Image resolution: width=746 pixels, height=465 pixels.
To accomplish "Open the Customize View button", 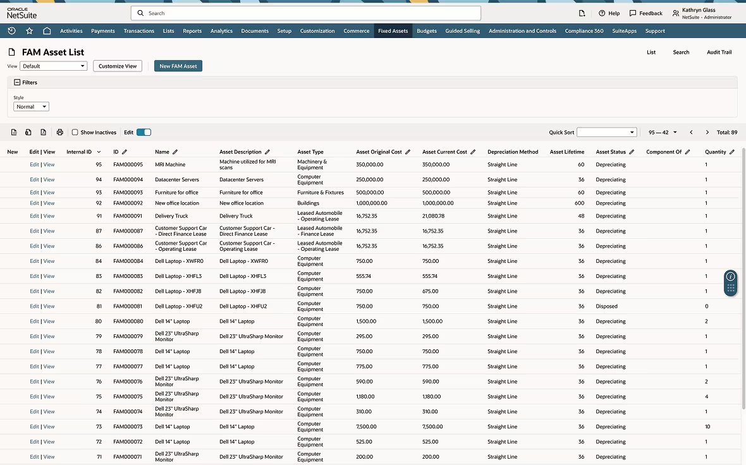I will coord(118,66).
